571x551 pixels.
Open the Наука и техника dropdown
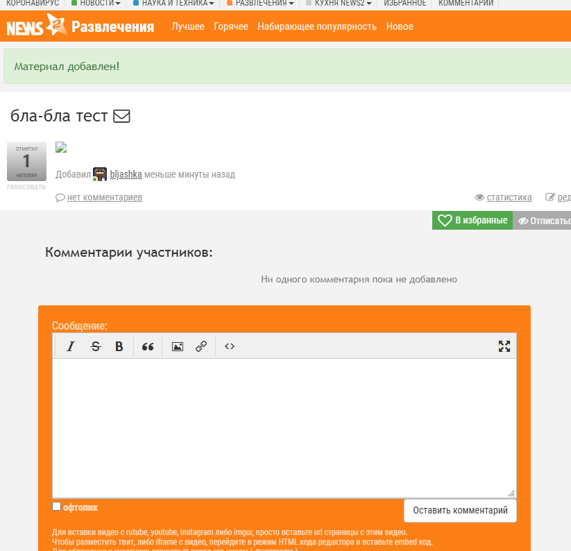(x=173, y=3)
